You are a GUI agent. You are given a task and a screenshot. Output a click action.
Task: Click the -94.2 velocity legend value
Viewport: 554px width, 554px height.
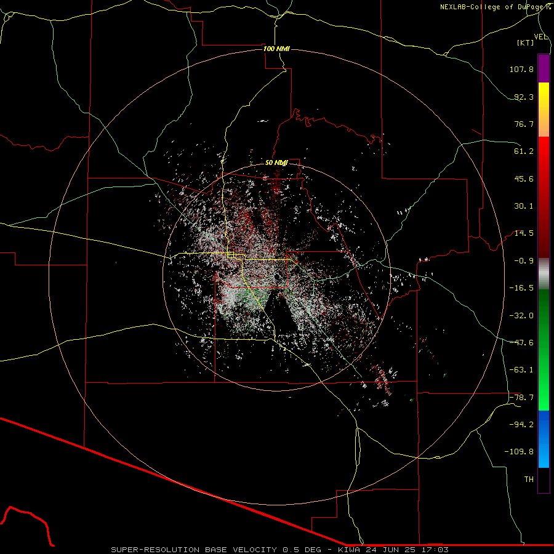click(x=521, y=425)
